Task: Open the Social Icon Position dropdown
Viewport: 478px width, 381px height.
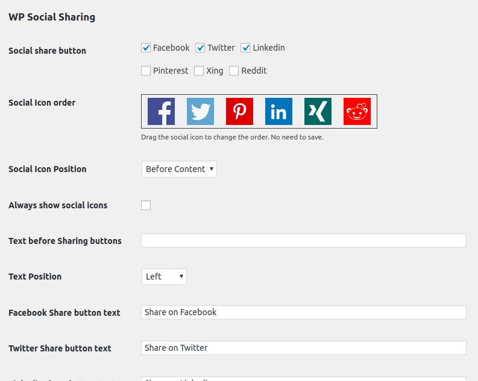Action: pyautogui.click(x=179, y=169)
